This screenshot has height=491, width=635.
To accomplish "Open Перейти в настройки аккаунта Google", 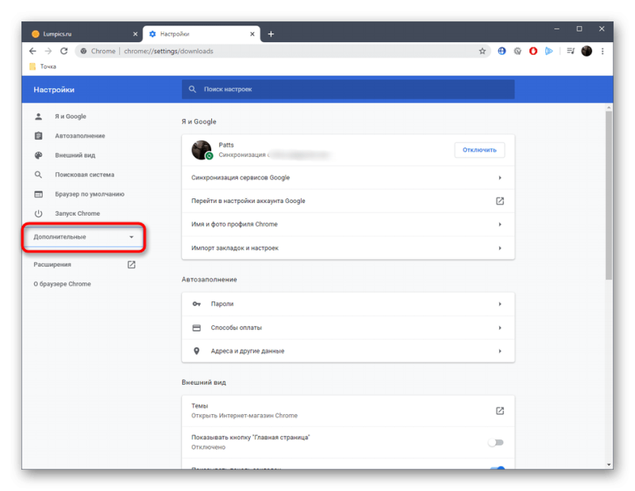I will [348, 201].
